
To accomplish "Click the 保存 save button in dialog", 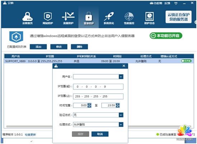I will click(80, 134).
